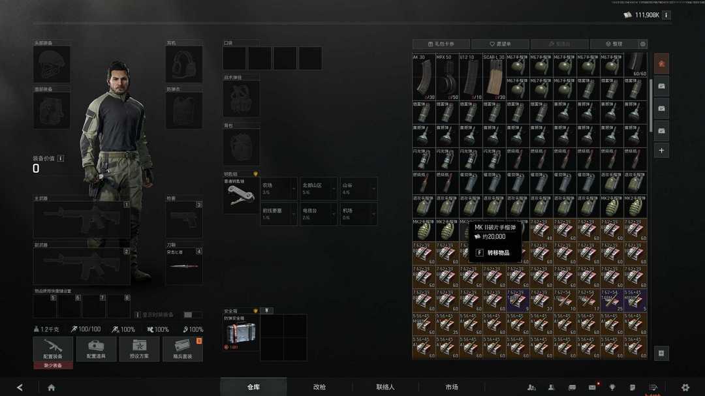The width and height of the screenshot is (705, 396).
Task: Switch to the 改枪 tab
Action: [319, 387]
